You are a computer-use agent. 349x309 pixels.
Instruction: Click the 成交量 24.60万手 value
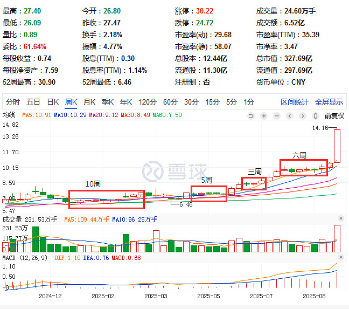(x=300, y=11)
